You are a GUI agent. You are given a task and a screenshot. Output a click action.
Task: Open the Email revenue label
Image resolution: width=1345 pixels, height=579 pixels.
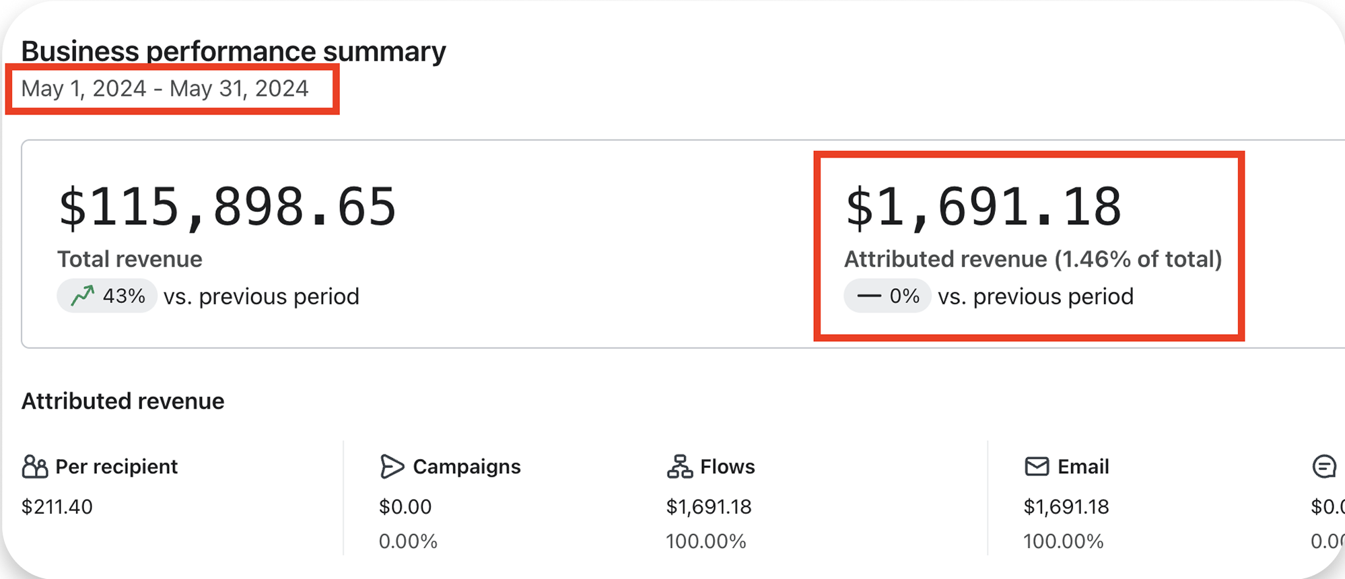[1083, 467]
